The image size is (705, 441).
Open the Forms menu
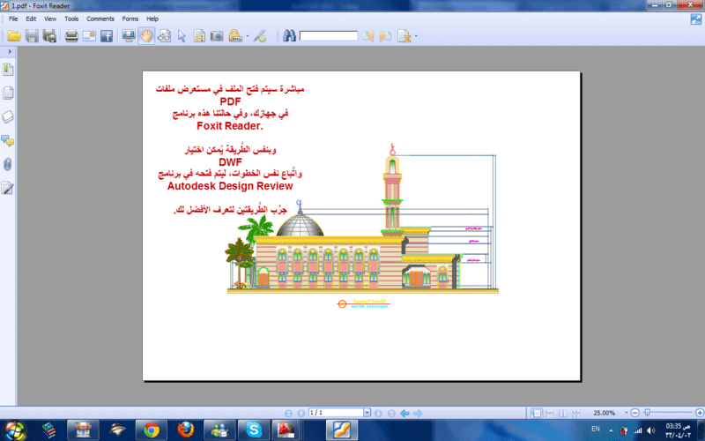tap(130, 19)
